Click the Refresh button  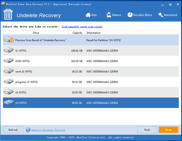tap(13, 130)
